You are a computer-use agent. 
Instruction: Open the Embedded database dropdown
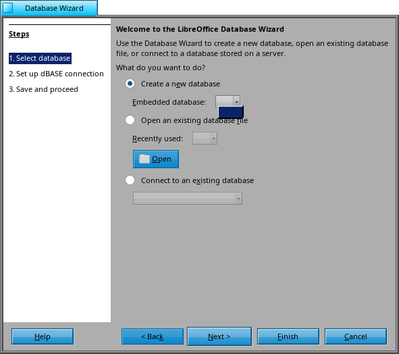pyautogui.click(x=228, y=102)
